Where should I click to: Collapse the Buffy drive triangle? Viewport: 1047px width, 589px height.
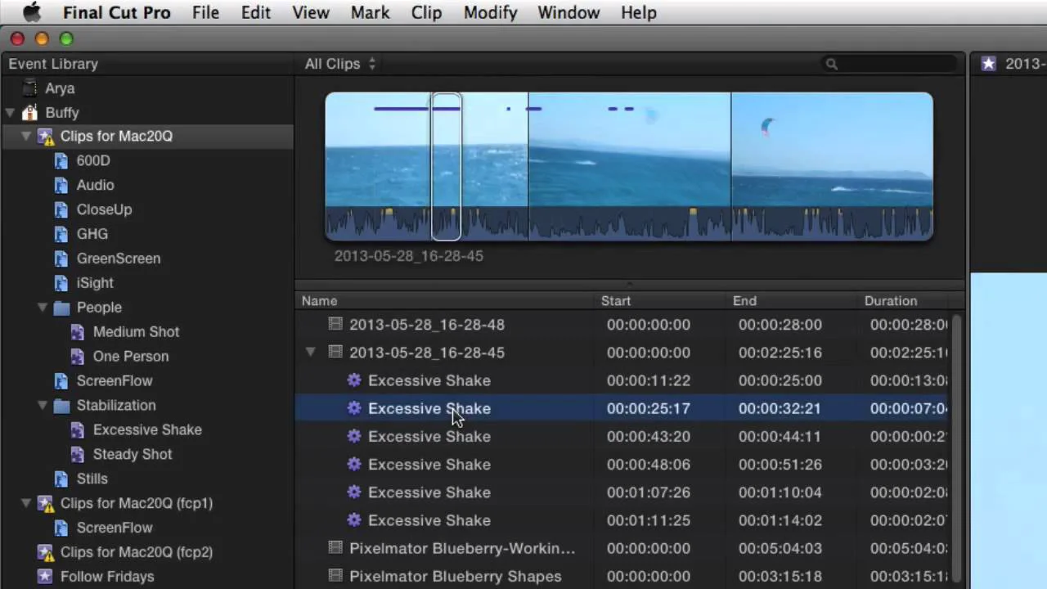[10, 113]
